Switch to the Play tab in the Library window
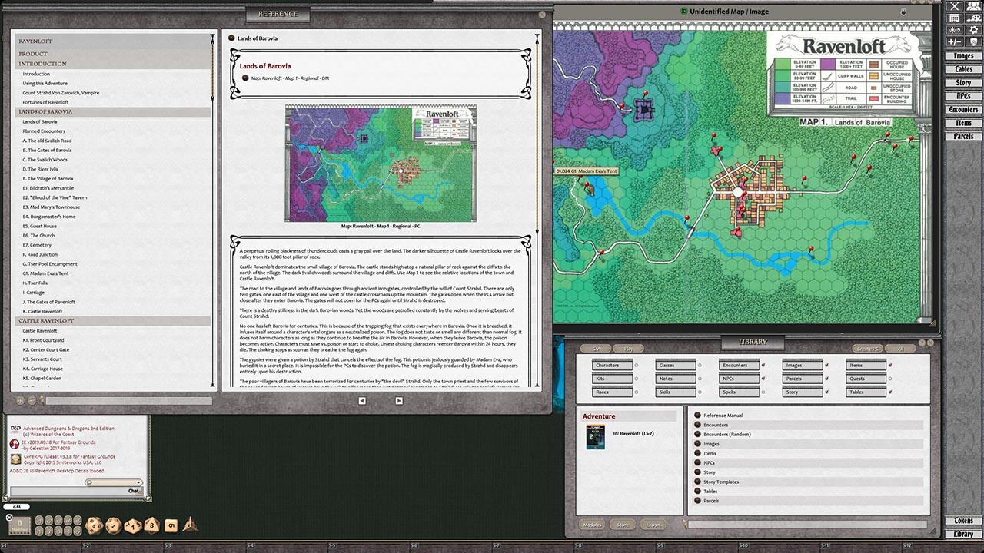 click(x=629, y=348)
